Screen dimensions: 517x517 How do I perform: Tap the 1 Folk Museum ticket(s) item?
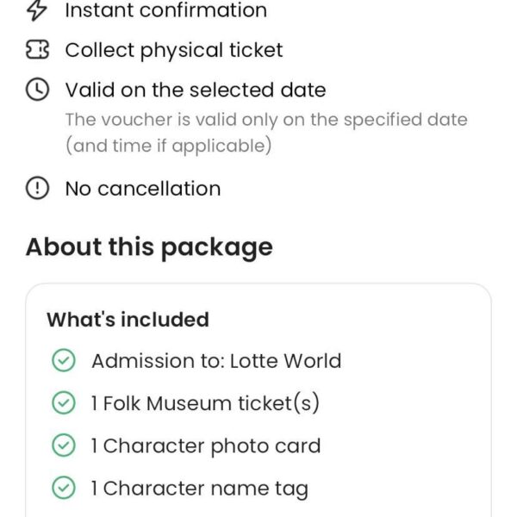click(205, 403)
